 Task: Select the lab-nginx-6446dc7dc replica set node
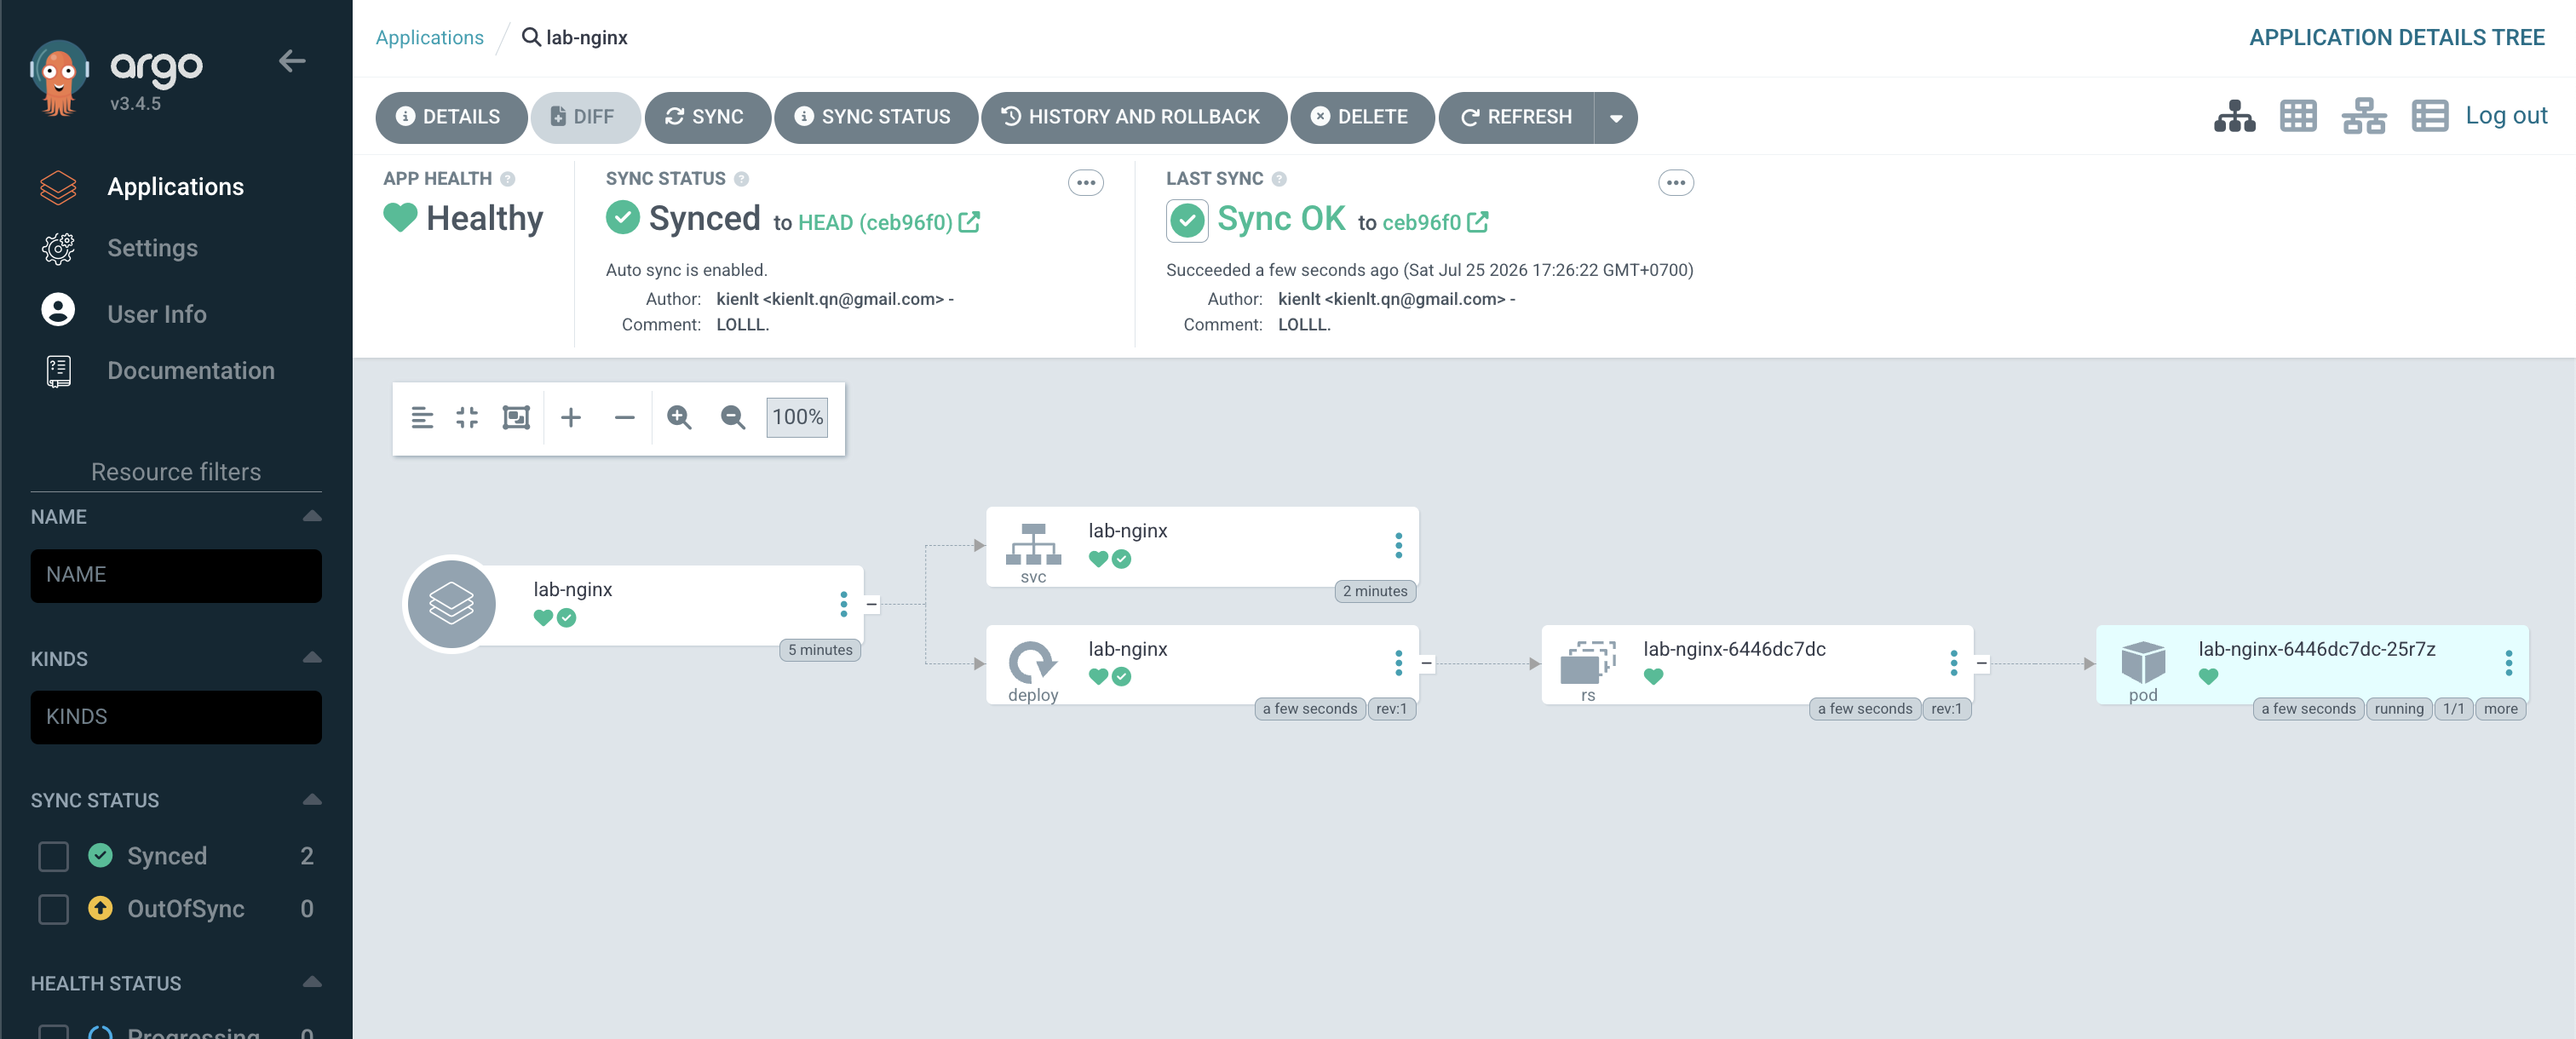[1757, 664]
